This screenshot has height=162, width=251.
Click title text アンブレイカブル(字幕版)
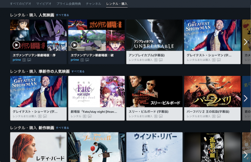coord(147,55)
